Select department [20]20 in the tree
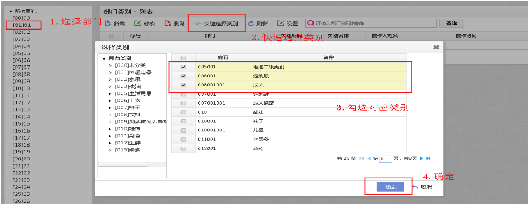 (x=22, y=159)
